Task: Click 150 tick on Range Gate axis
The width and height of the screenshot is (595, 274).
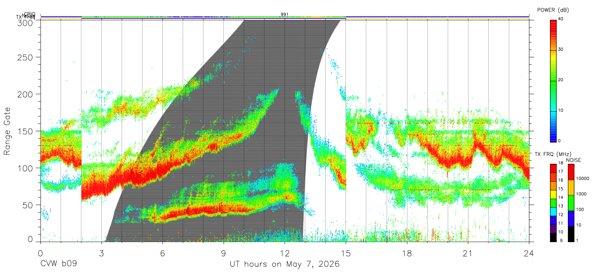Action: (26, 131)
